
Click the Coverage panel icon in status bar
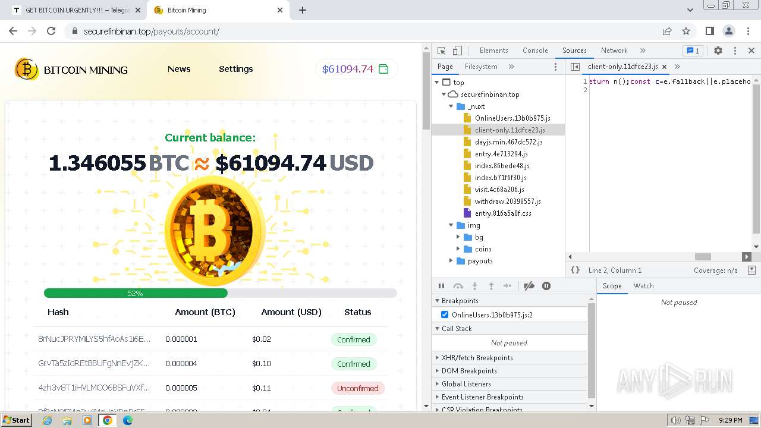click(x=751, y=270)
